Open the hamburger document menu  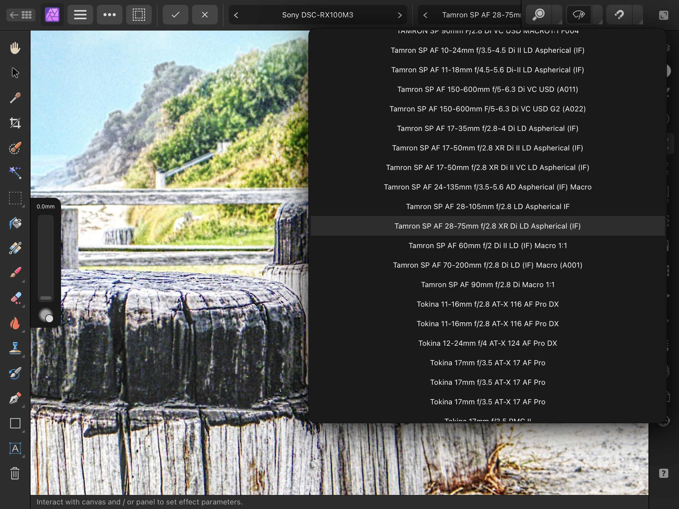pyautogui.click(x=80, y=15)
